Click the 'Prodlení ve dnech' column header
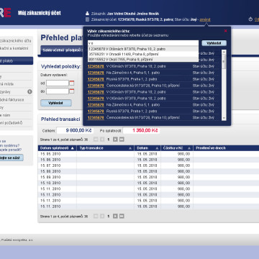This screenshot has width=259, height=259. (x=211, y=148)
